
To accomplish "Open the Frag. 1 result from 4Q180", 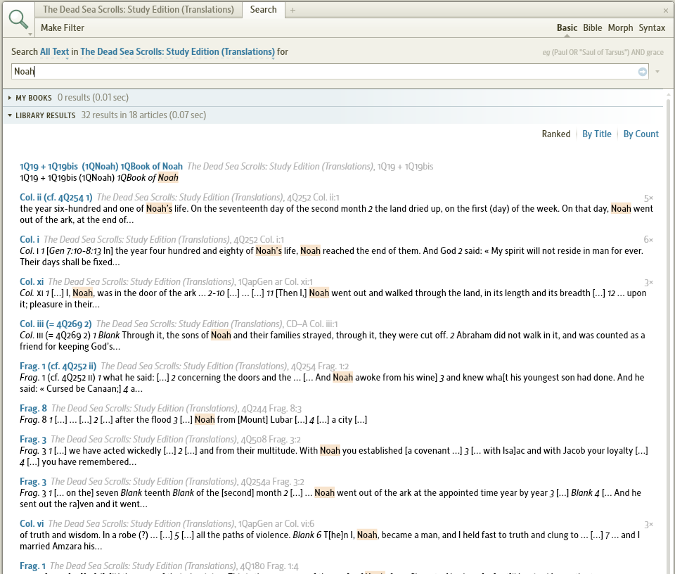I will point(33,566).
